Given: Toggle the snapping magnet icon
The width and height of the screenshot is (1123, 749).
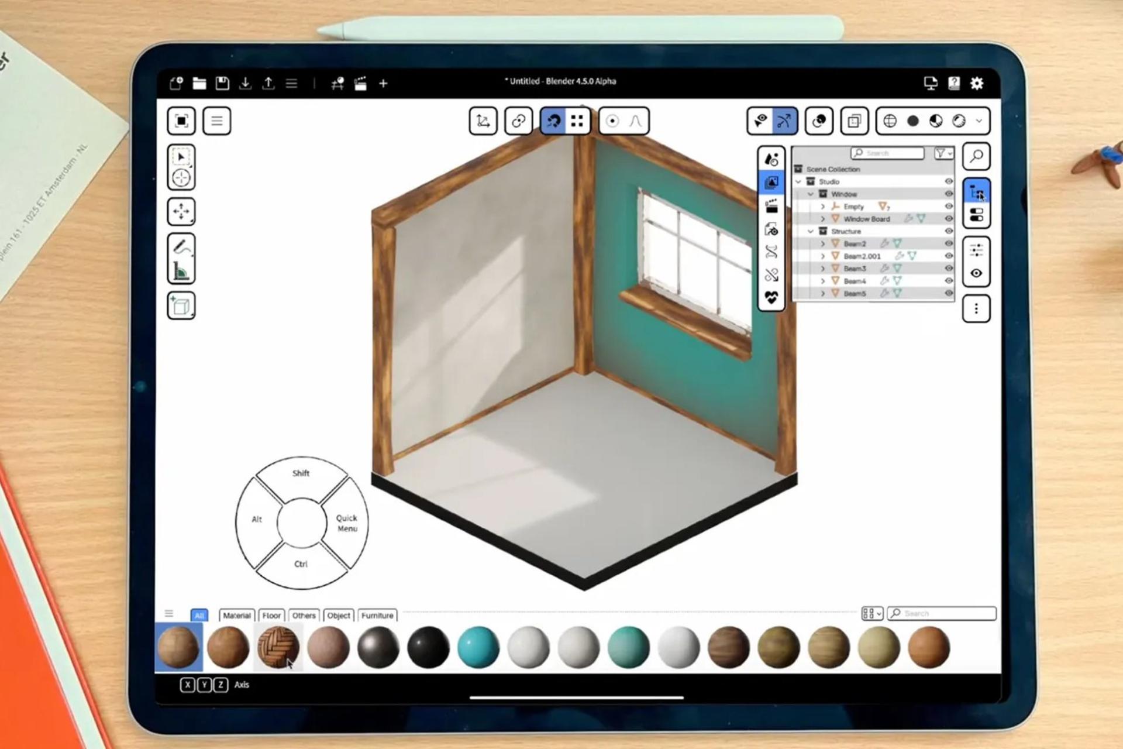Looking at the screenshot, I should coord(552,121).
